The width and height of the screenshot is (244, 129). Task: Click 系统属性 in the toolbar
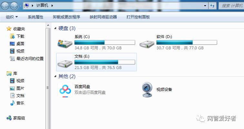(36, 17)
